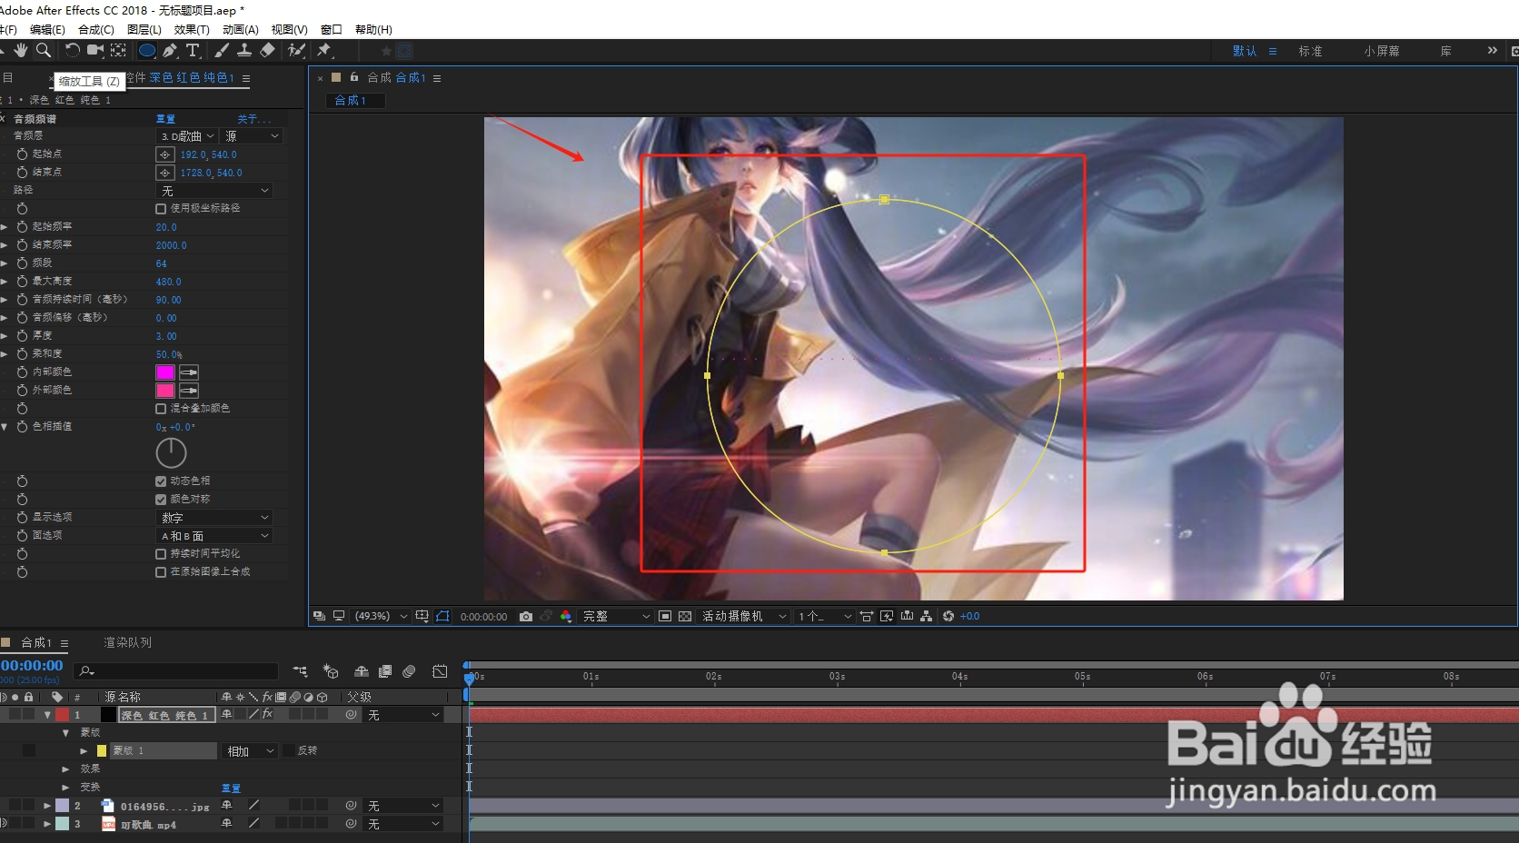Select the Rotation tool
This screenshot has width=1519, height=843.
tap(73, 50)
